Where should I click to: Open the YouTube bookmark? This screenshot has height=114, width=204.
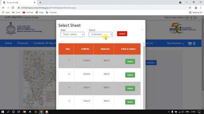[x=28, y=12]
